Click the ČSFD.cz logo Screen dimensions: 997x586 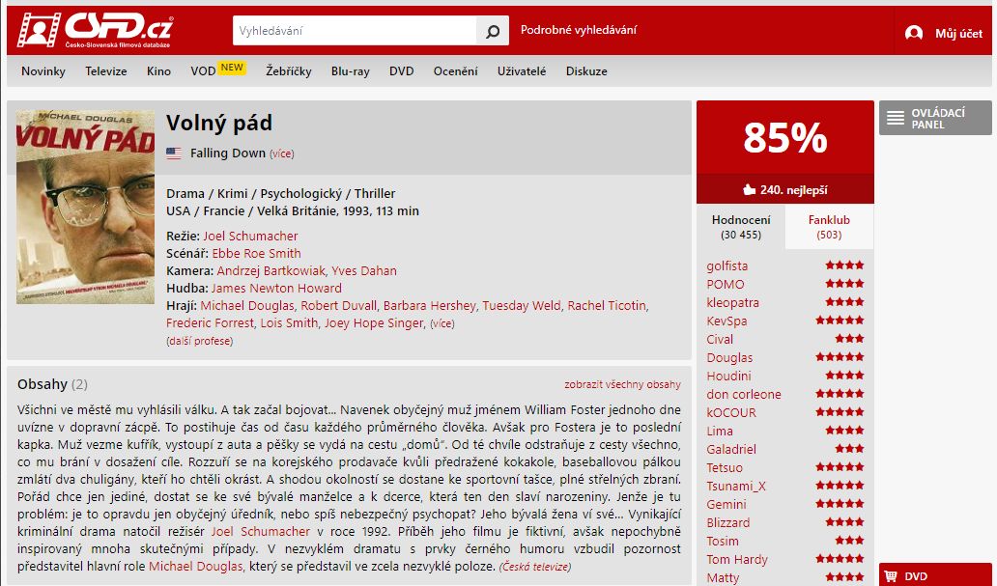(x=96, y=30)
